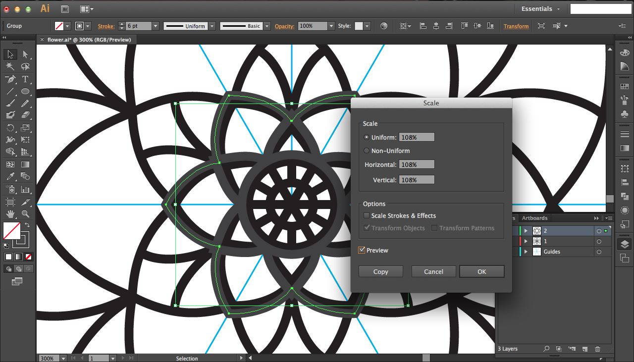The height and width of the screenshot is (362, 634).
Task: Open the 300% zoom level dropdown
Action: pyautogui.click(x=63, y=358)
